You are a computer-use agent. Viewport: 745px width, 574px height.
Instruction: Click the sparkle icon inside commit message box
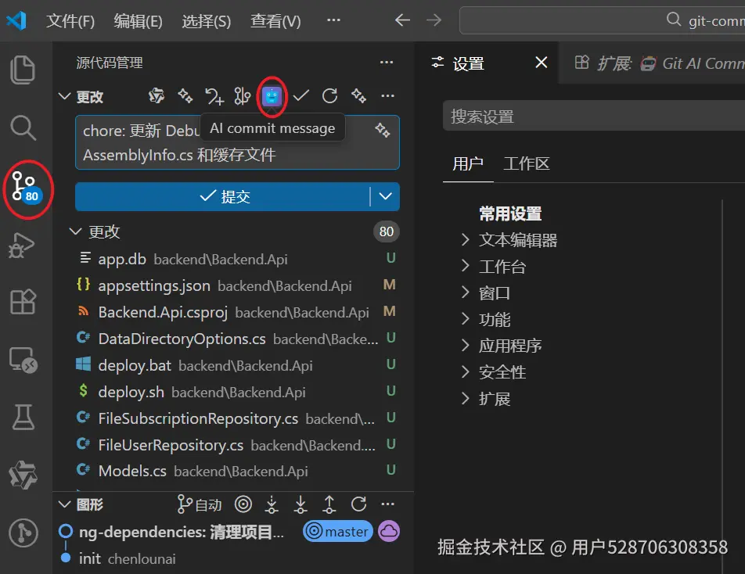point(383,130)
